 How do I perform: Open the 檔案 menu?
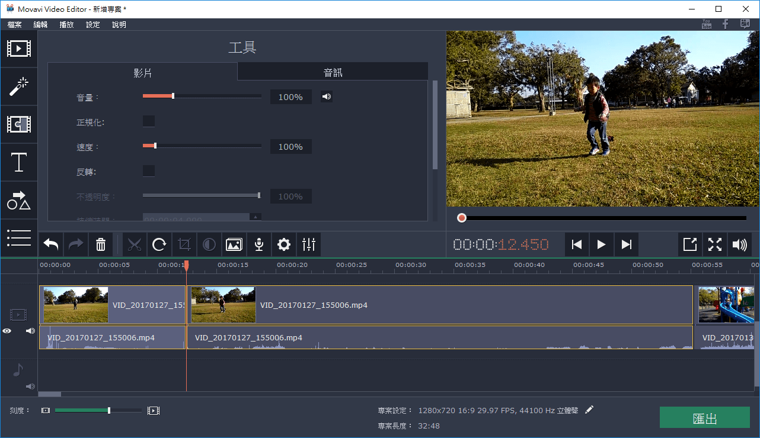(14, 24)
